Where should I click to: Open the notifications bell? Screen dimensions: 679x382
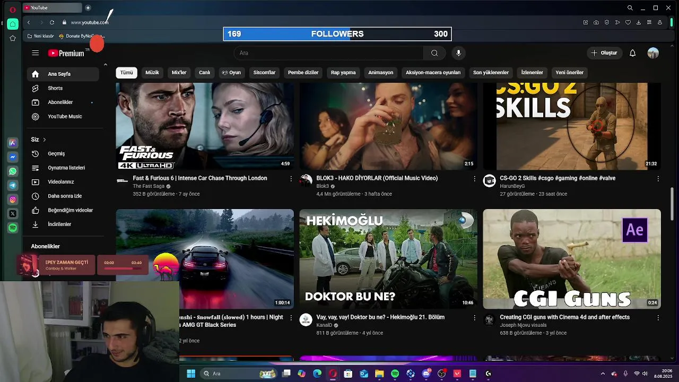tap(632, 53)
